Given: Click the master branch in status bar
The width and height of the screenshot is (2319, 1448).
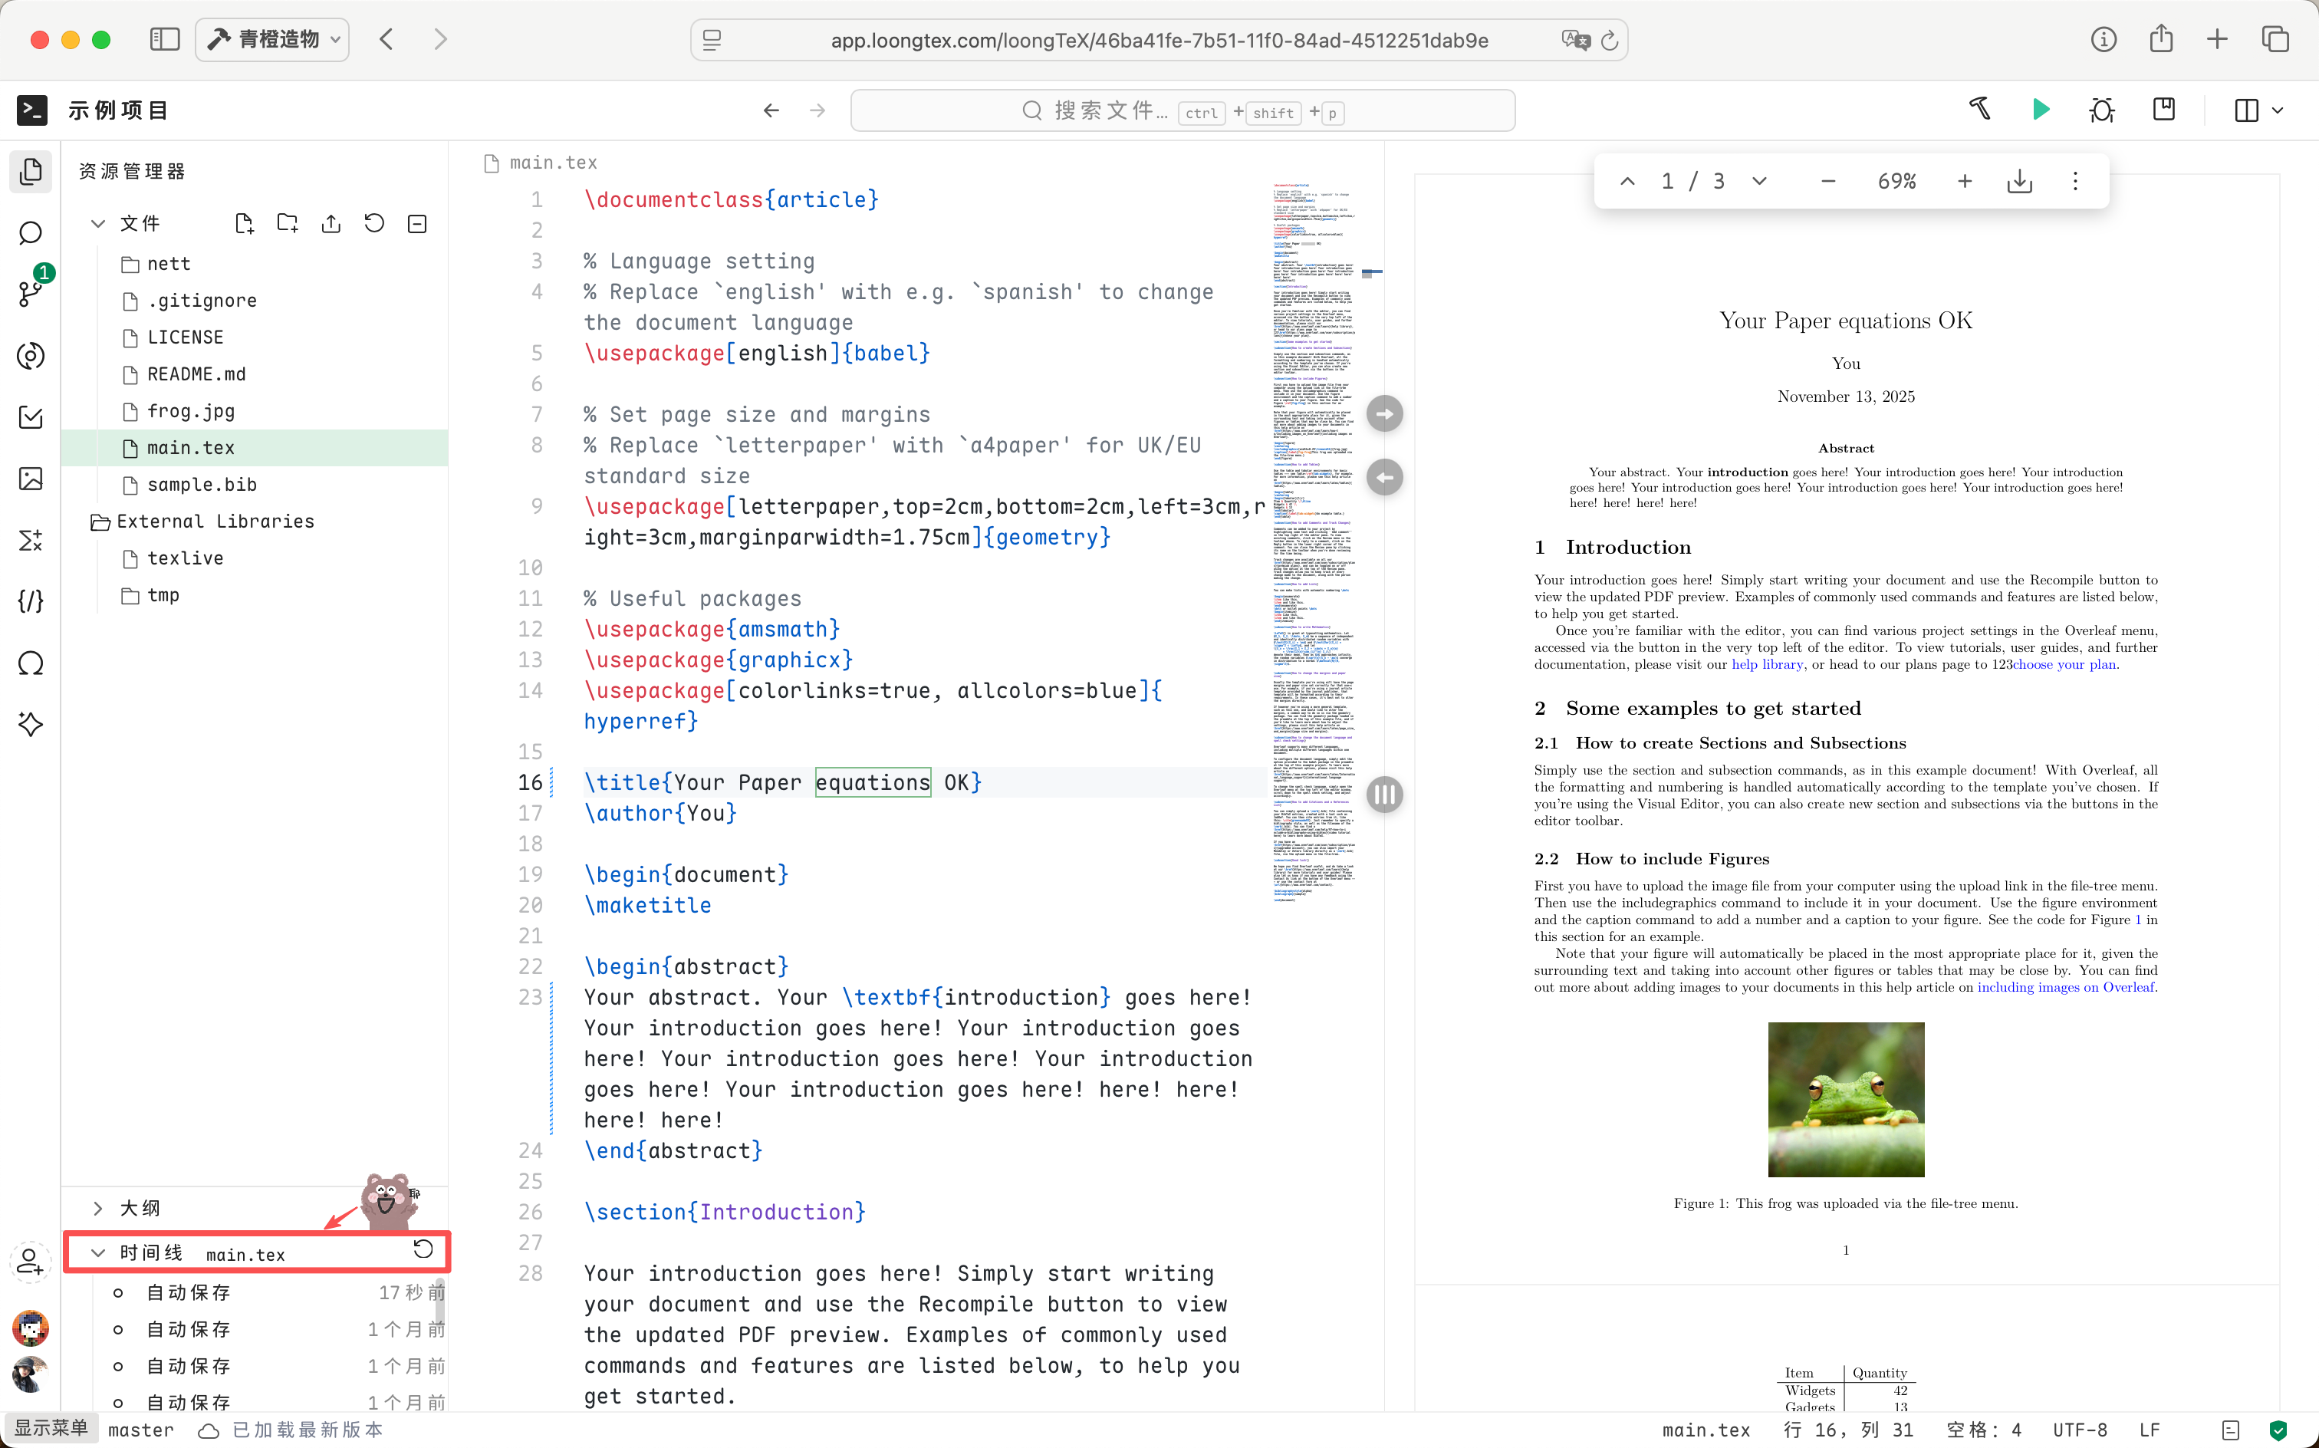Looking at the screenshot, I should coord(141,1430).
